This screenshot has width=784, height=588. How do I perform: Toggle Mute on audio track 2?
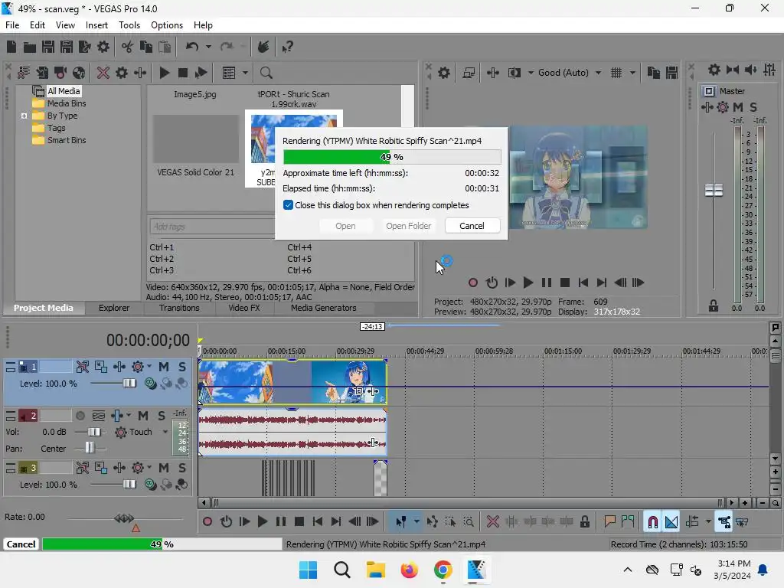tap(143, 416)
